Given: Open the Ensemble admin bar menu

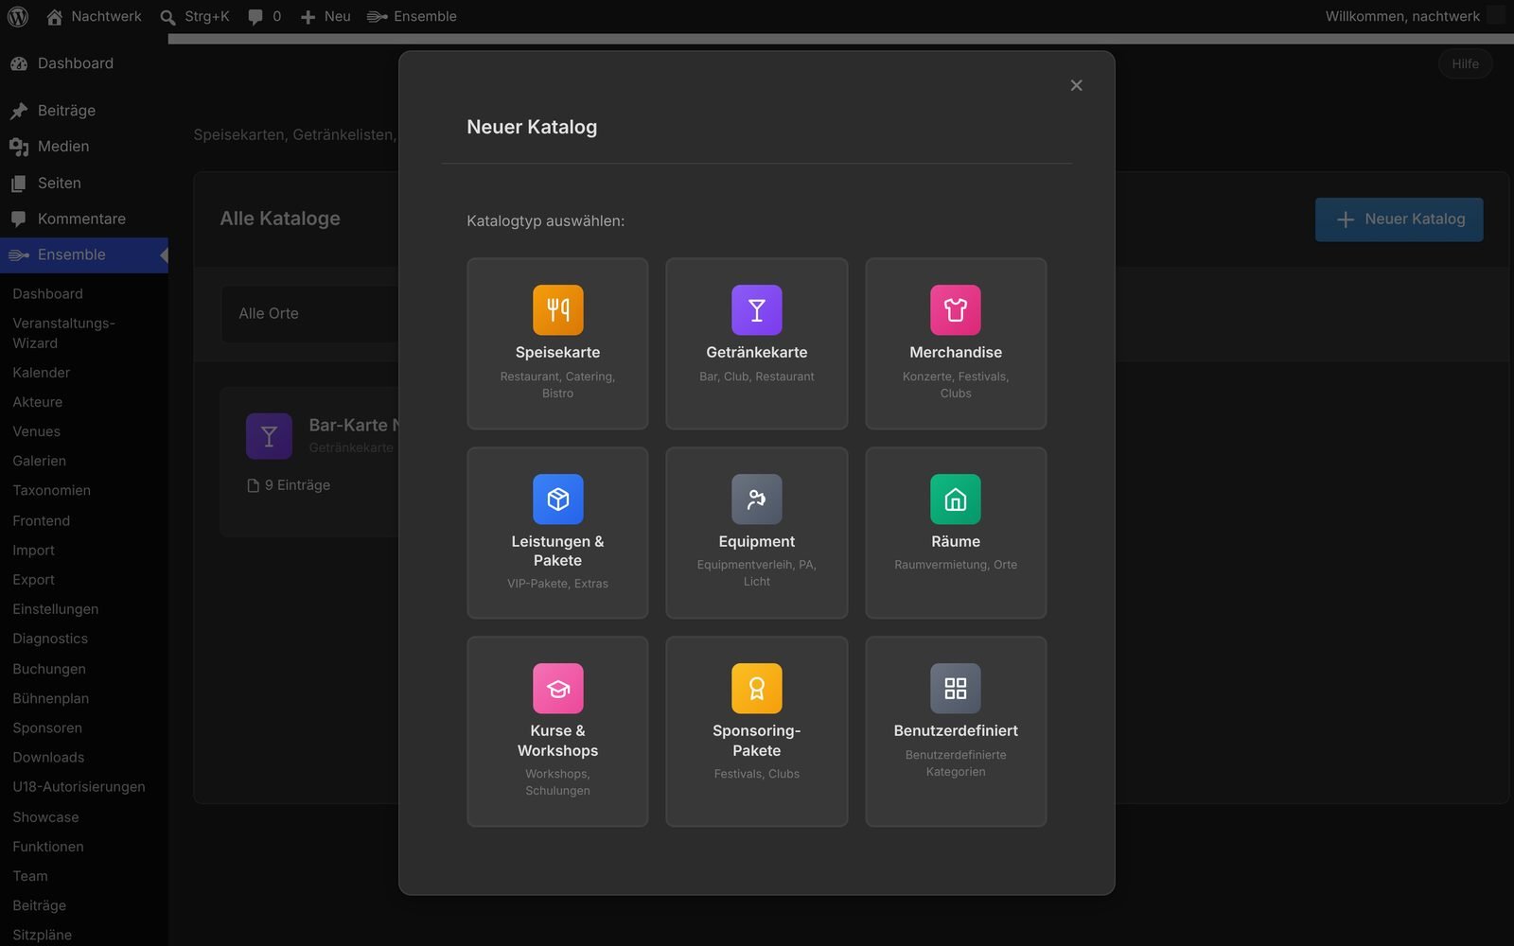Looking at the screenshot, I should click(x=412, y=16).
